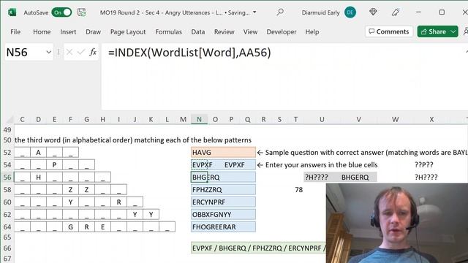Click the search magnifier icon

click(280, 12)
